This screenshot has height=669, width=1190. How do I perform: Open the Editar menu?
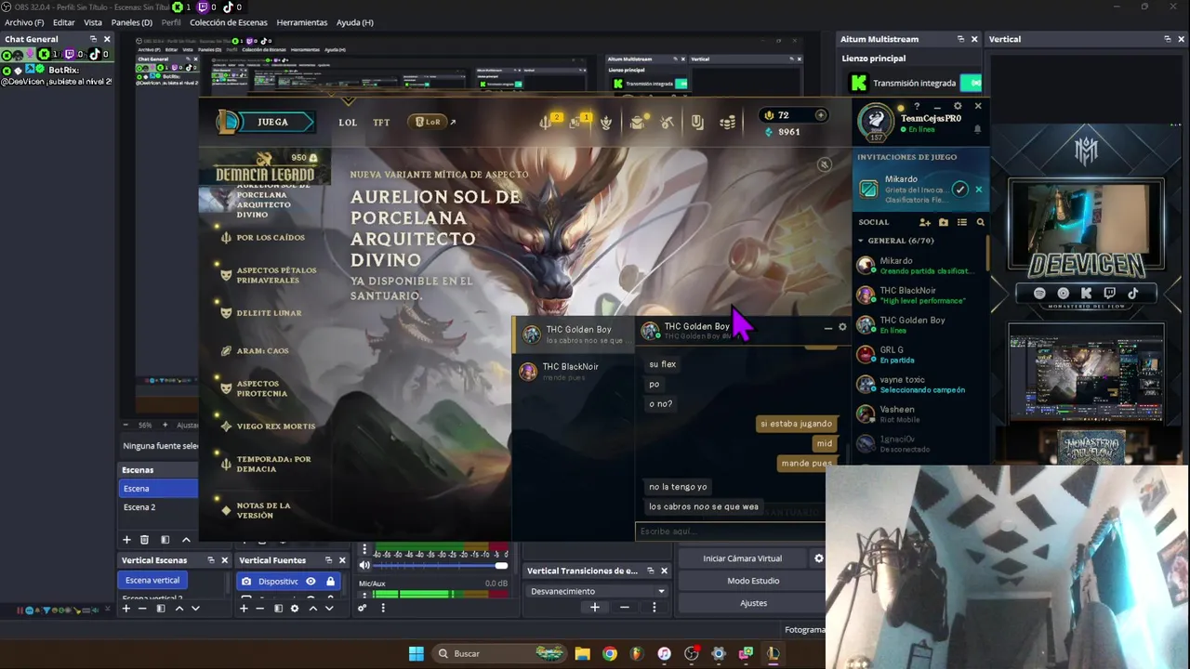coord(64,22)
